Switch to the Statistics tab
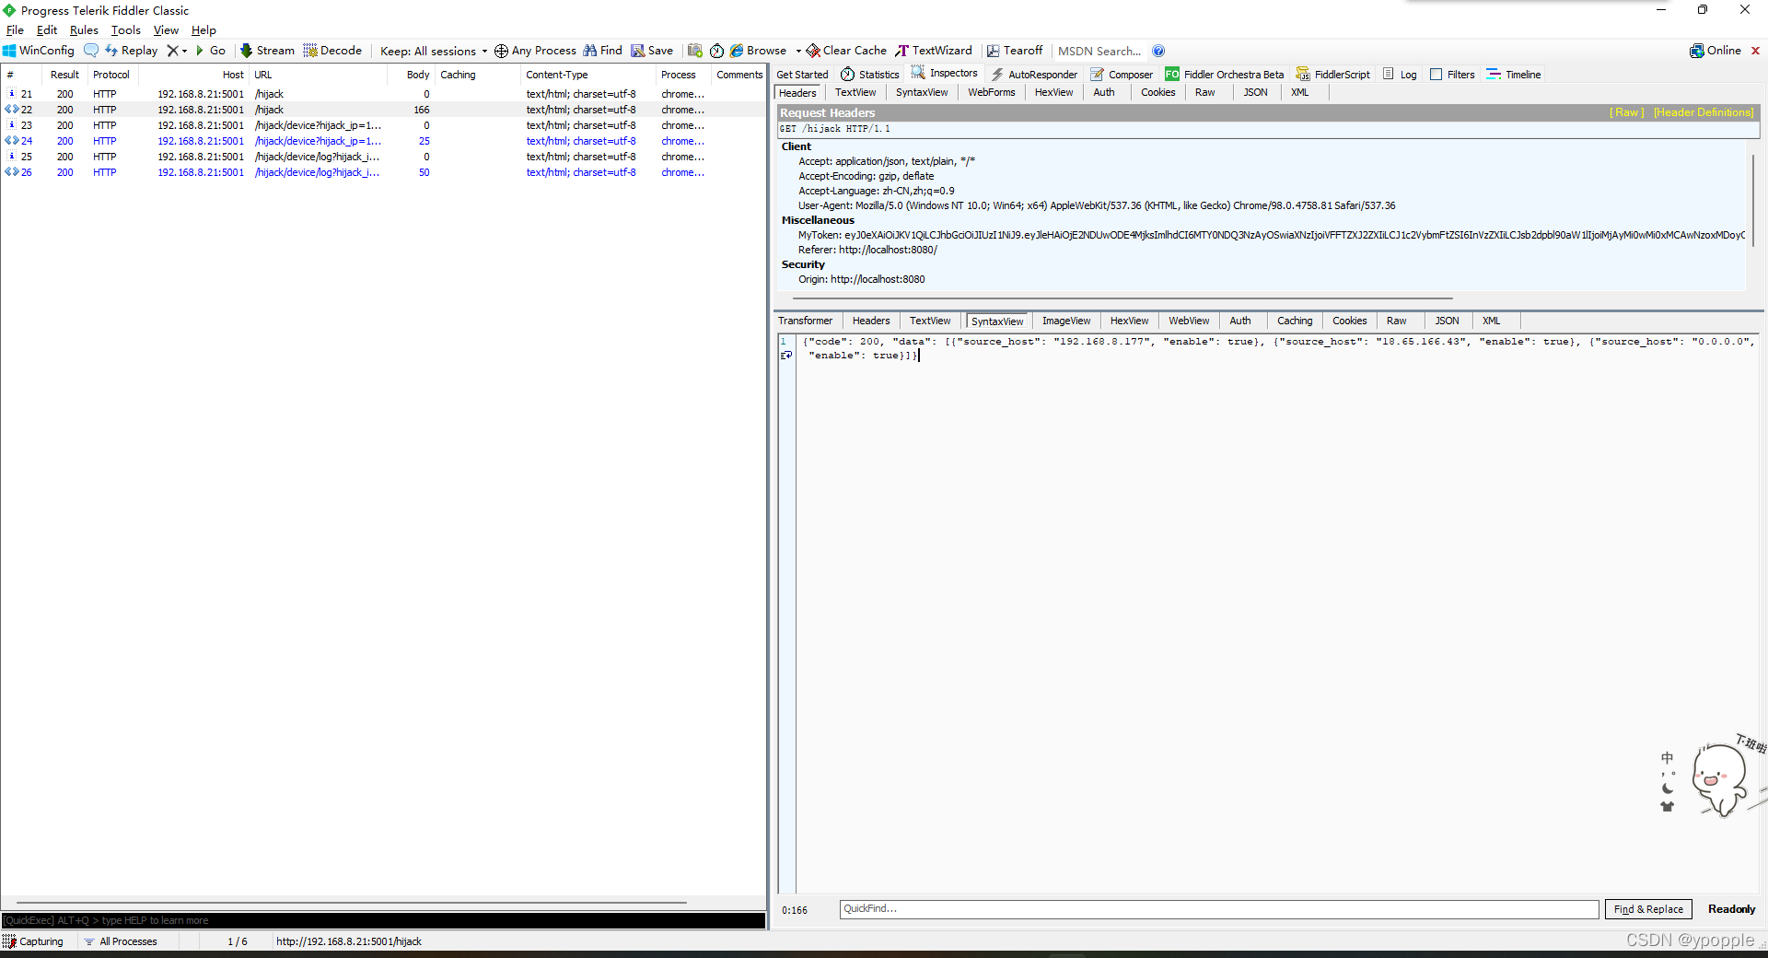Viewport: 1768px width, 958px height. [870, 75]
